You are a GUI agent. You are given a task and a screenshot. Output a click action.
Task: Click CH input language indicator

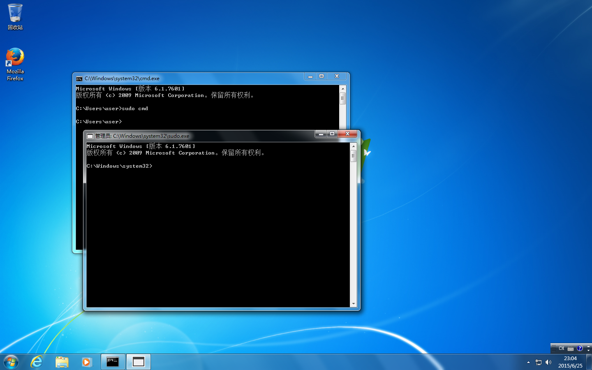pos(561,348)
